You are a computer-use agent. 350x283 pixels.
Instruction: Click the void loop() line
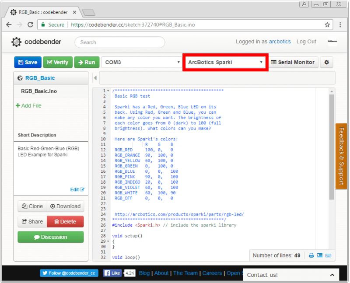pos(126,257)
